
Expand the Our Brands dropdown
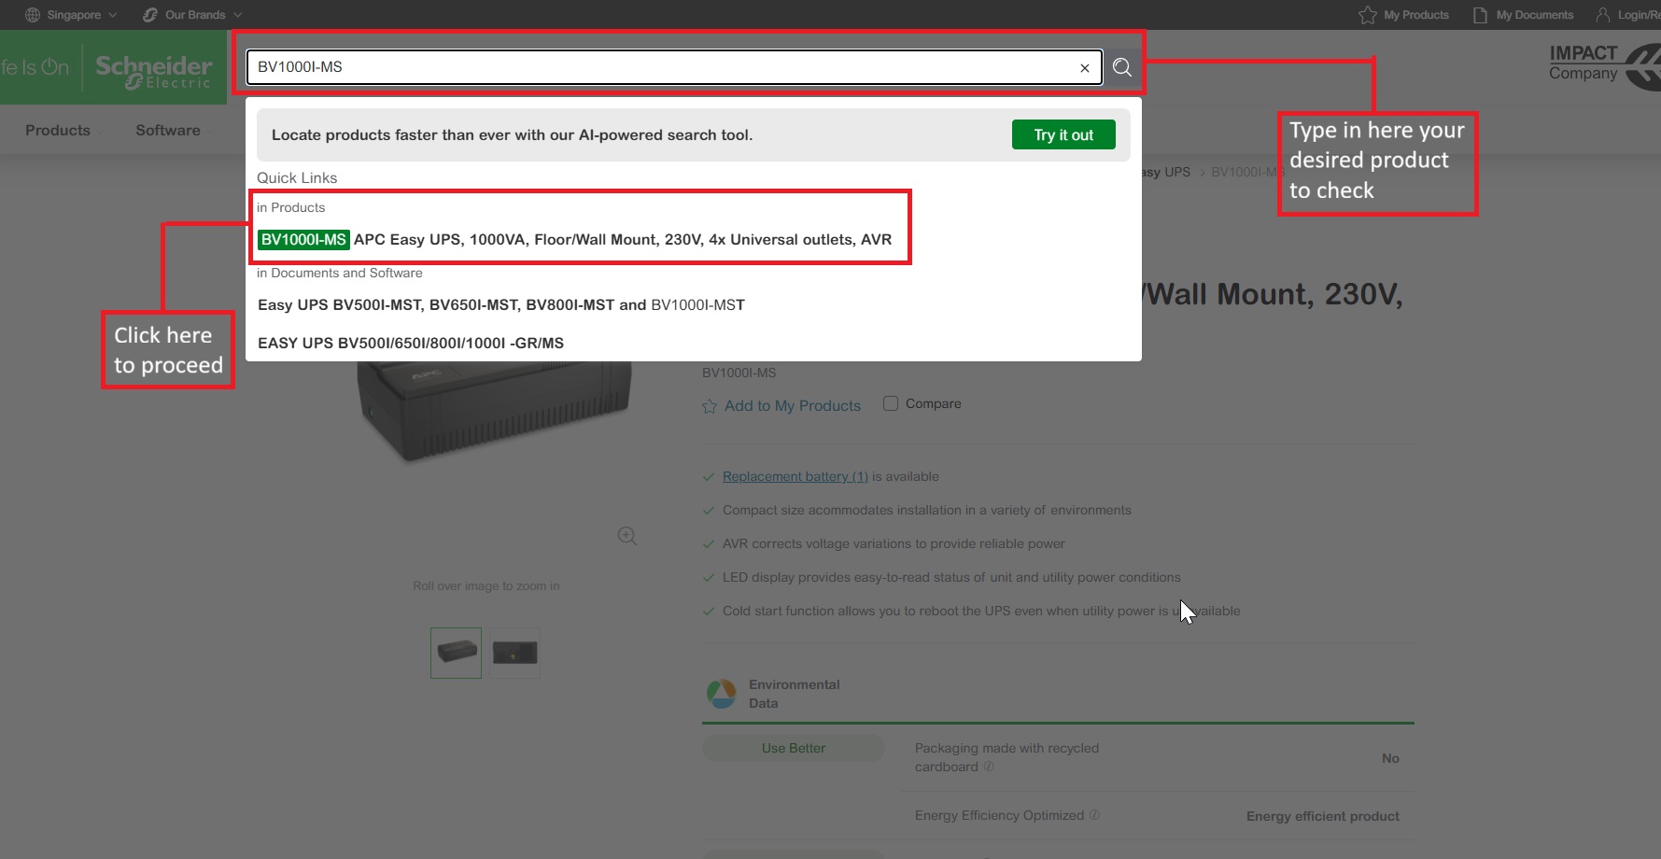coord(193,15)
